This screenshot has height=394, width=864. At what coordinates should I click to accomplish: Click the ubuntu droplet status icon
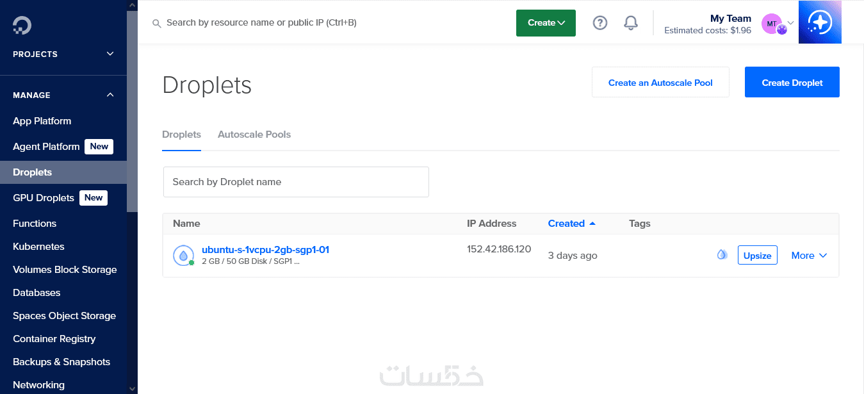(x=183, y=255)
